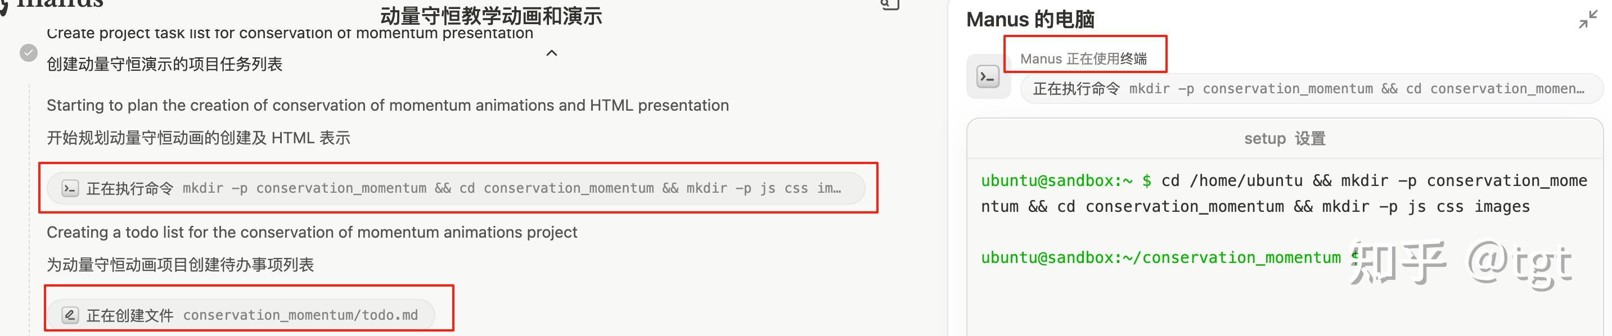The image size is (1612, 336).
Task: Click the text 为动量守恒动画项目创建待办事项列表
Action: pyautogui.click(x=180, y=265)
